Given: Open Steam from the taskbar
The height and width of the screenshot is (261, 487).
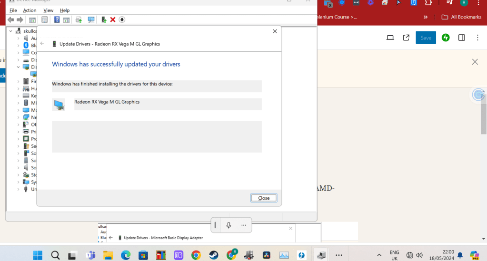Looking at the screenshot, I should (214, 255).
